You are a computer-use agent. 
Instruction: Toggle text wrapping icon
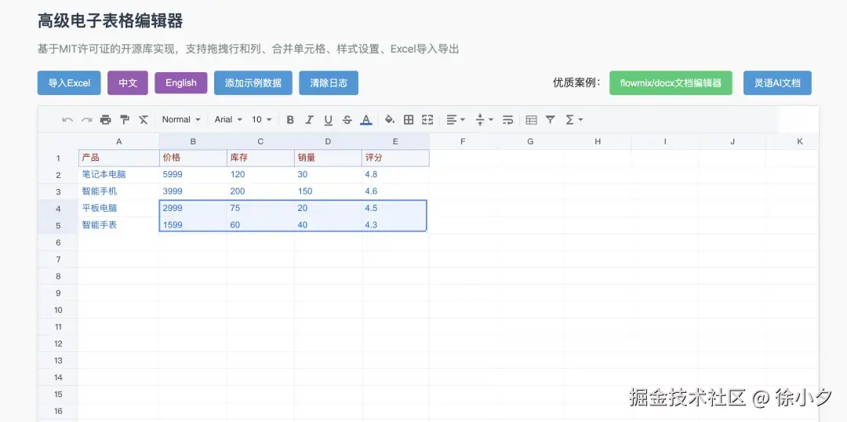tap(508, 120)
